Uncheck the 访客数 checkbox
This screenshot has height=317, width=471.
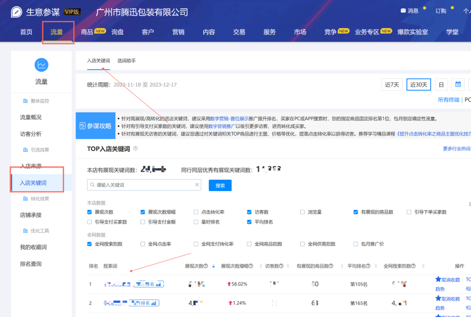pos(249,212)
